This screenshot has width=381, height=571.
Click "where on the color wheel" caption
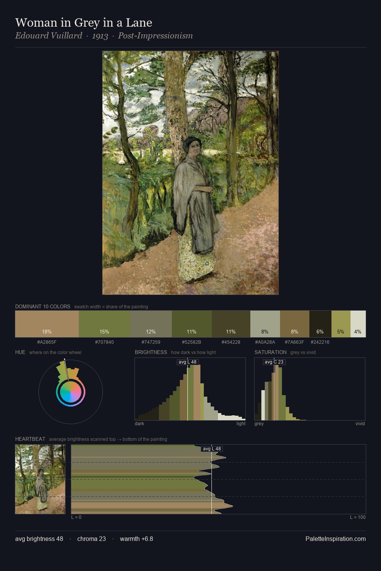point(55,352)
